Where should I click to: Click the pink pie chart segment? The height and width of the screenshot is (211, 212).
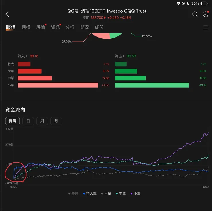click(x=101, y=36)
